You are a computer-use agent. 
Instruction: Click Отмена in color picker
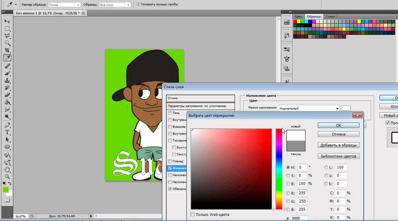(338, 134)
